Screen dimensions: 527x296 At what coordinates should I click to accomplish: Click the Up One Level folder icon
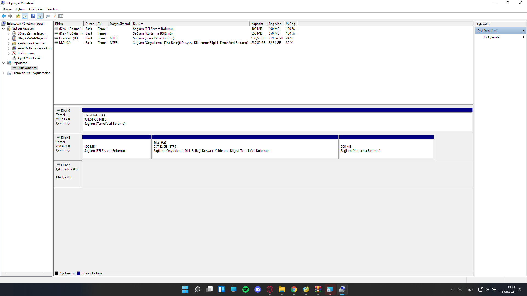18,16
